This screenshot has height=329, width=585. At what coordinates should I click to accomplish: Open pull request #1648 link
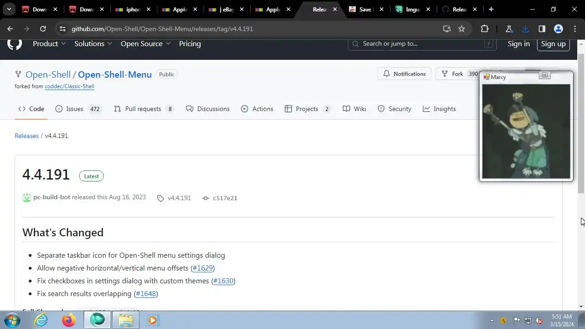click(x=146, y=294)
